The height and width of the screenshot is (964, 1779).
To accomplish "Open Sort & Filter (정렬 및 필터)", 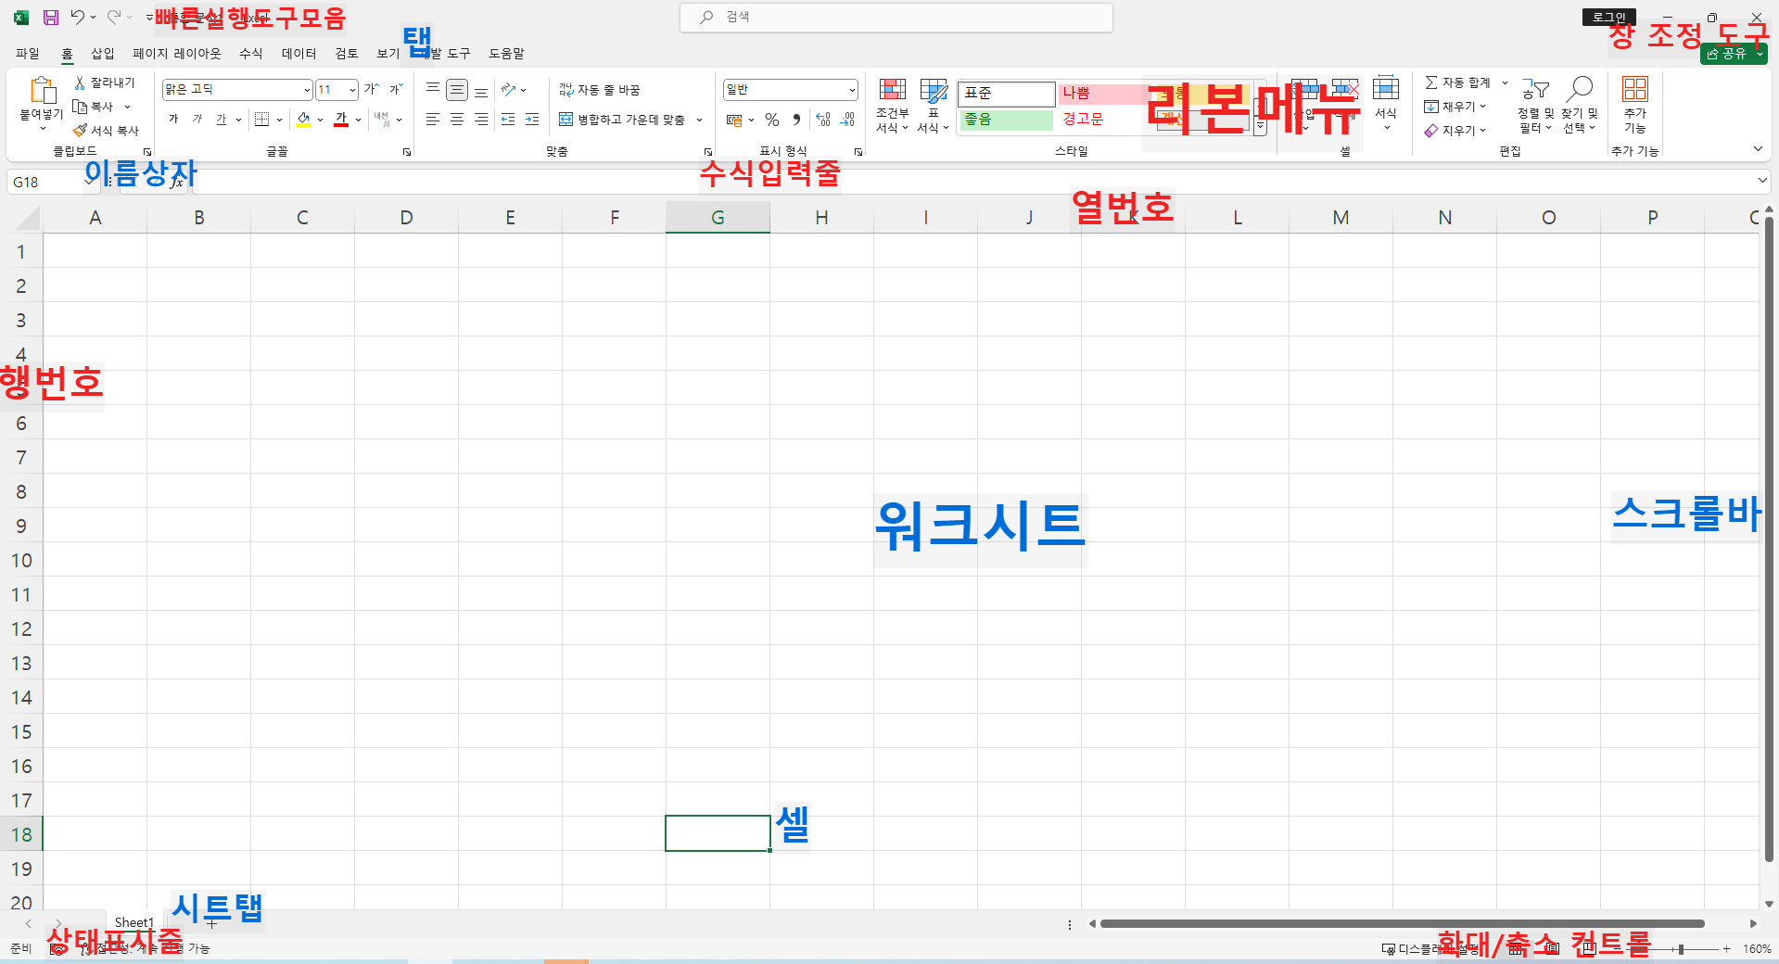I will click(1535, 106).
